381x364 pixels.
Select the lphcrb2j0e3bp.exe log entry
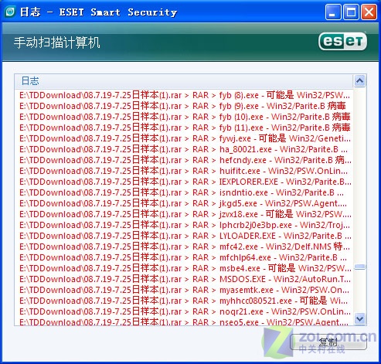point(185,225)
